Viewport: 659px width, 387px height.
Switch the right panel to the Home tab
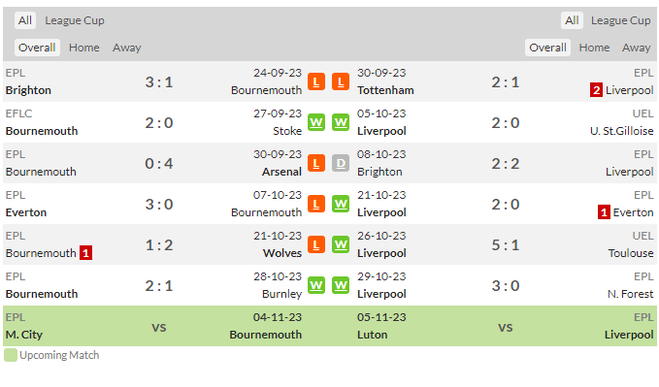click(x=594, y=48)
